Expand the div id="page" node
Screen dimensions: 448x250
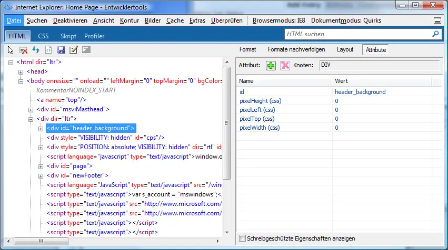click(41, 166)
